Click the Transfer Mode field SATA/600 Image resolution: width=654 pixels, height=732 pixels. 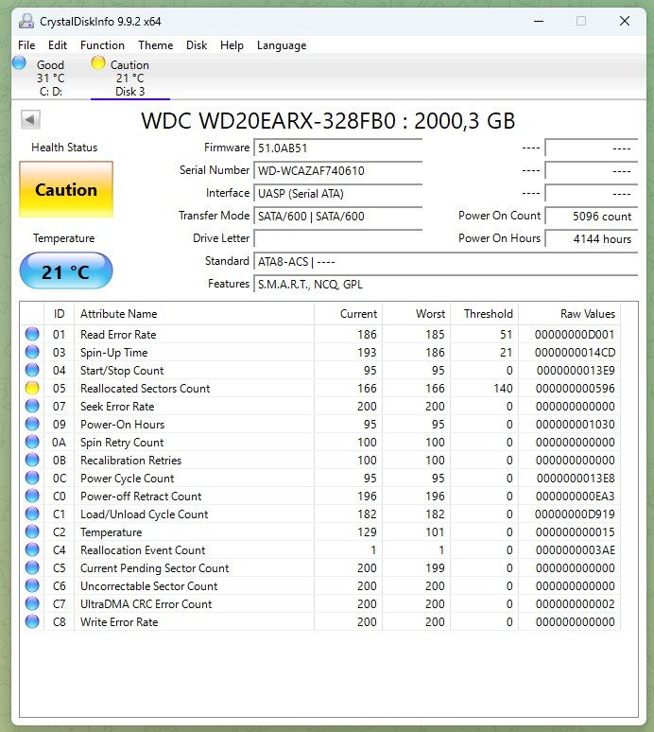pyautogui.click(x=337, y=217)
